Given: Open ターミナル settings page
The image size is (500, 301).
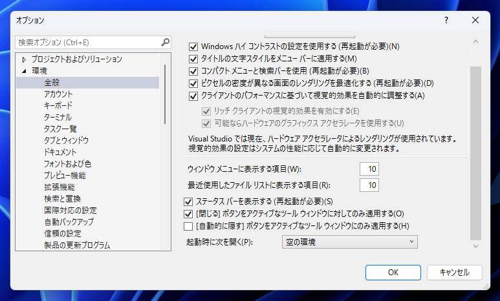Looking at the screenshot, I should coord(58,117).
